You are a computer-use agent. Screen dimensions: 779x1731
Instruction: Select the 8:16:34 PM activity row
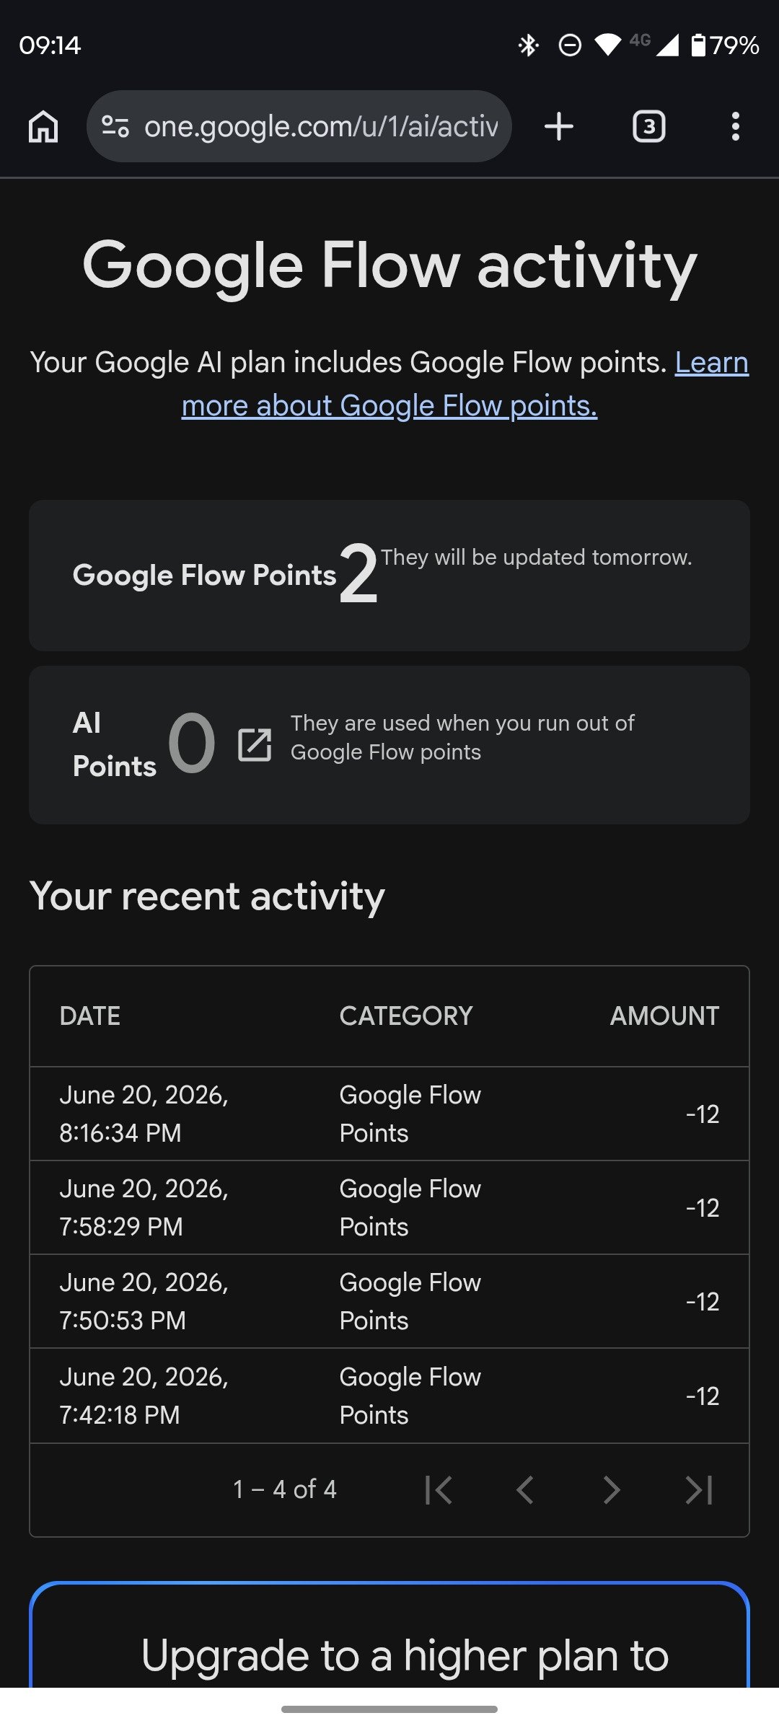(x=389, y=1114)
